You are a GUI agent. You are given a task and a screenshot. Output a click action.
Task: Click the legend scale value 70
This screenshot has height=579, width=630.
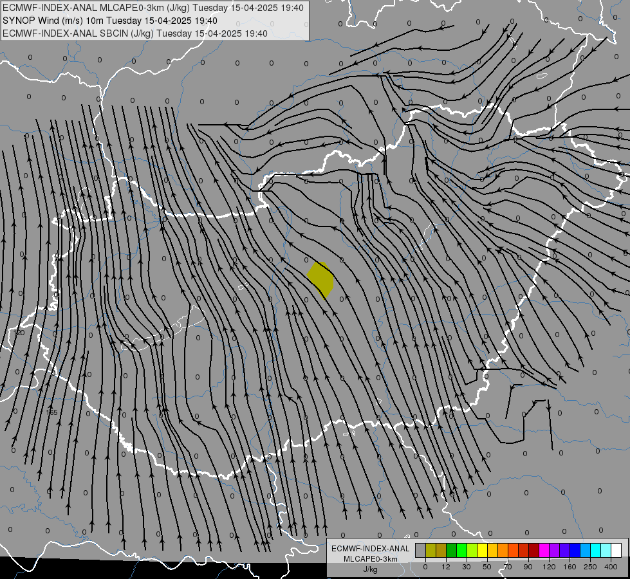508,567
